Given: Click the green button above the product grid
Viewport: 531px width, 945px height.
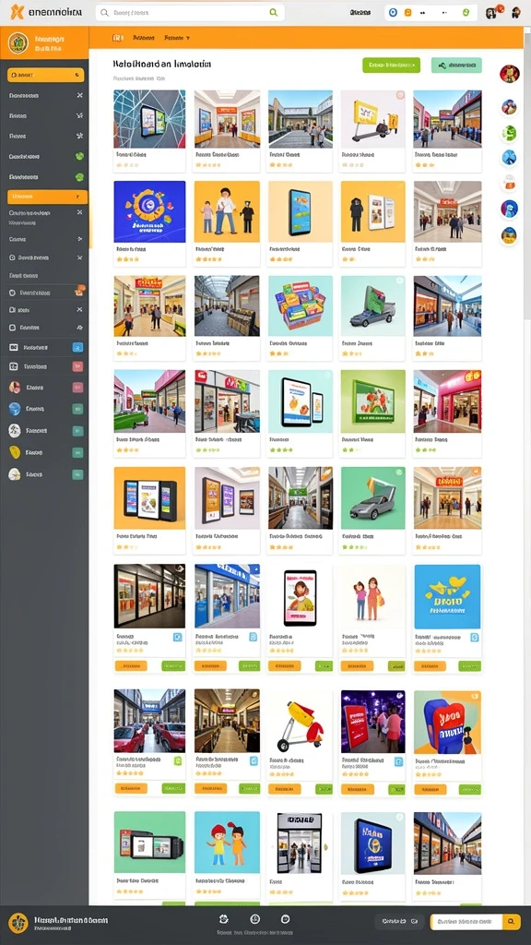Looking at the screenshot, I should tap(391, 66).
